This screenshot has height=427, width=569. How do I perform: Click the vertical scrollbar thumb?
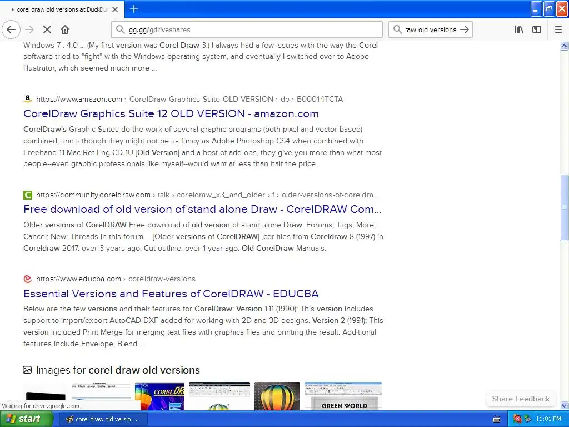click(x=564, y=208)
